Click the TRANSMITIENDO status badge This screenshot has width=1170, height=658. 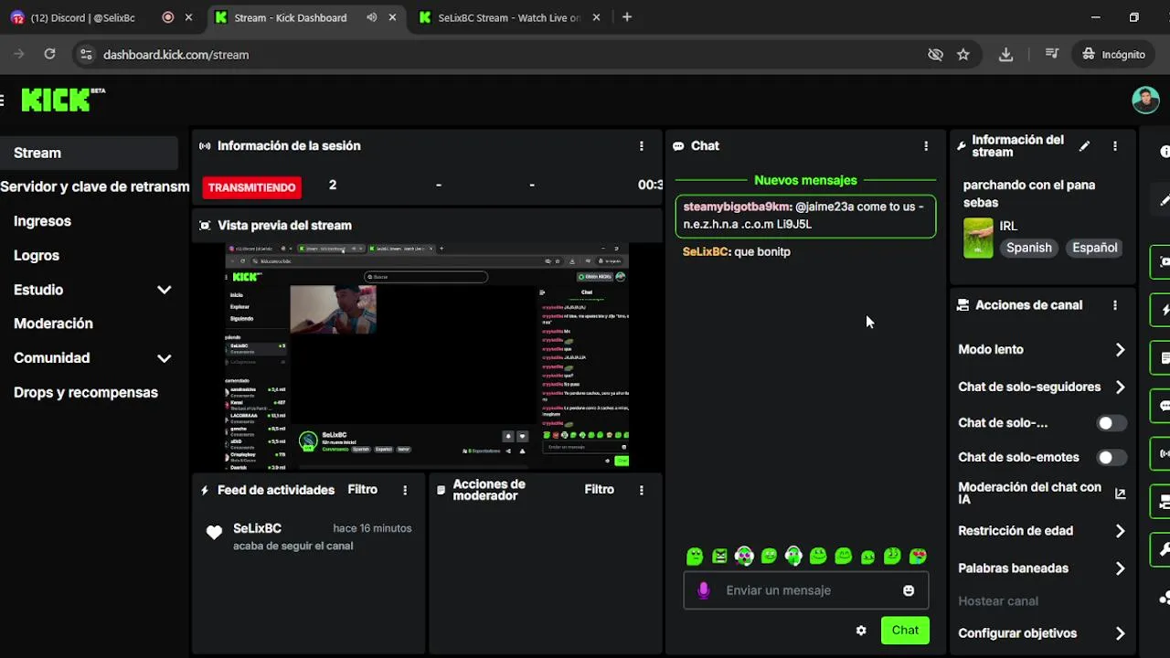pos(252,187)
